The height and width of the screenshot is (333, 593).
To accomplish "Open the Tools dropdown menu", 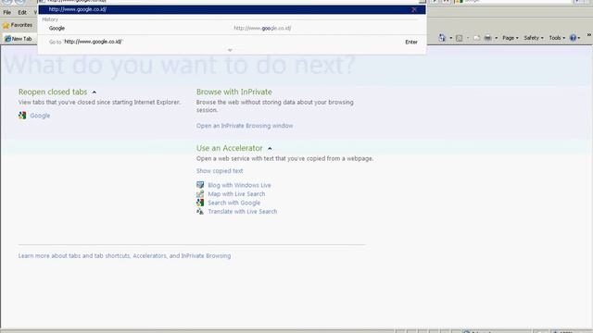I will tap(557, 38).
